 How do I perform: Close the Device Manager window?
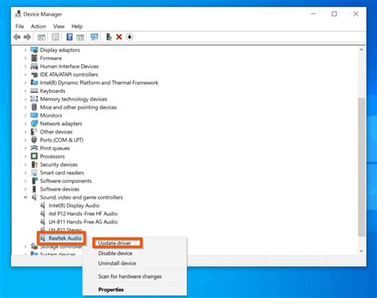[356, 14]
